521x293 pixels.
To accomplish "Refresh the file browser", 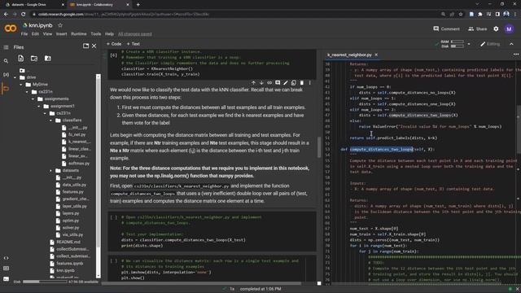I will [34, 59].
